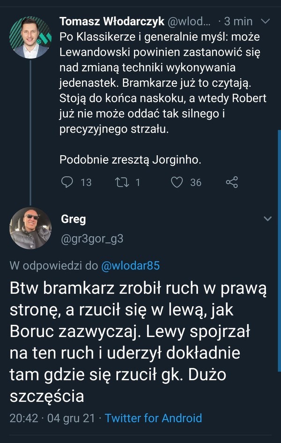This screenshot has height=443, width=281.
Task: Tap the reply count 13
Action: (86, 182)
